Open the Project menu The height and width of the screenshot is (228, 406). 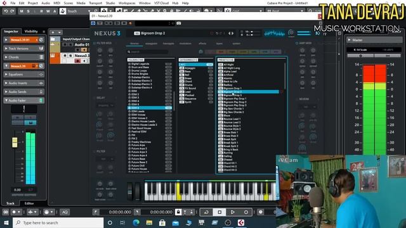tap(32, 3)
